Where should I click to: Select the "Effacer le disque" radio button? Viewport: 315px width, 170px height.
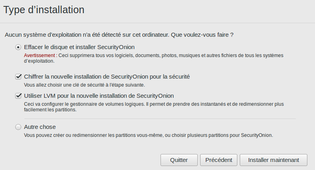coord(18,47)
